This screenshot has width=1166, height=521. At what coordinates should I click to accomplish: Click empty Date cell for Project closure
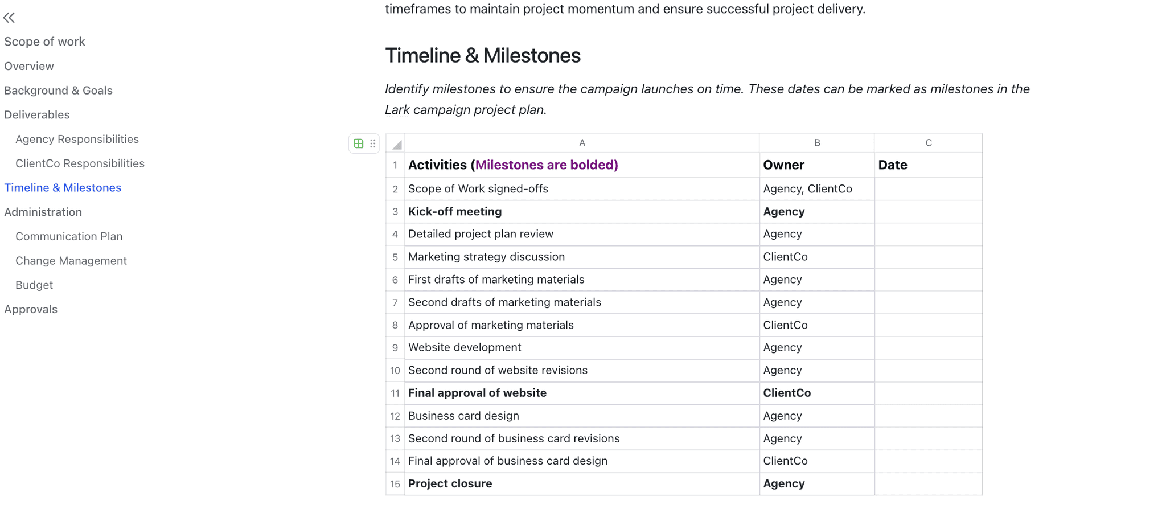(929, 484)
